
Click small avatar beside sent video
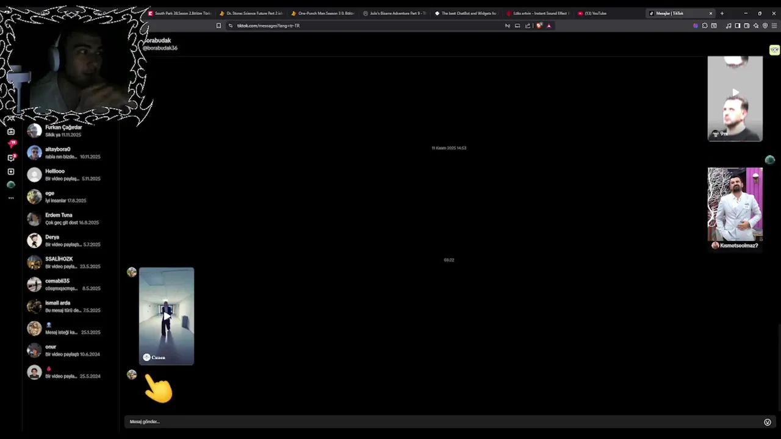click(770, 160)
